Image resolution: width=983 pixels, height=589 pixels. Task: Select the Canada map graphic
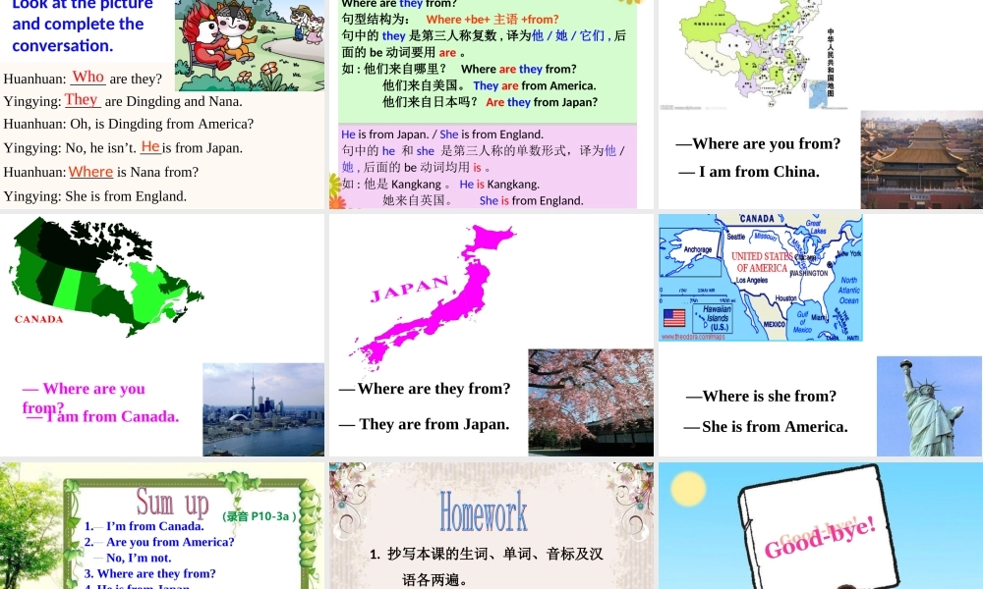pos(103,280)
